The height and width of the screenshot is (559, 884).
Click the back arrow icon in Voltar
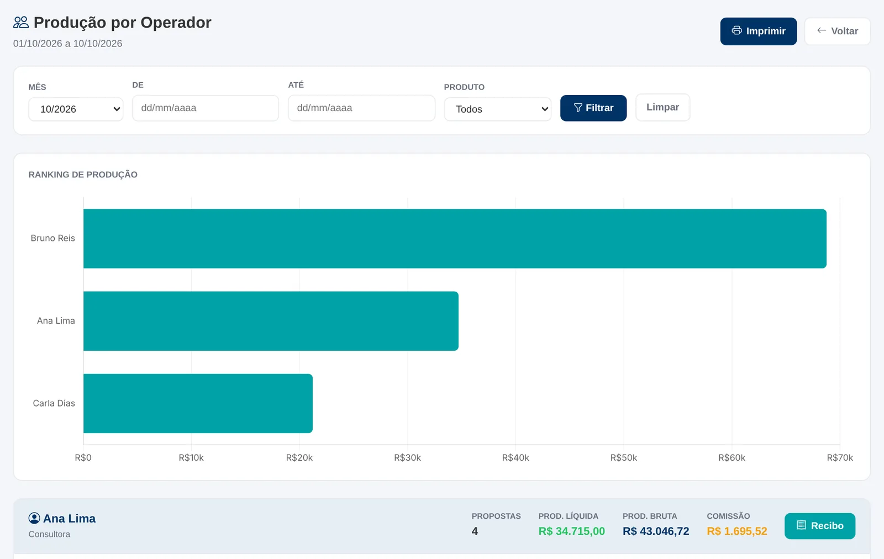click(822, 30)
